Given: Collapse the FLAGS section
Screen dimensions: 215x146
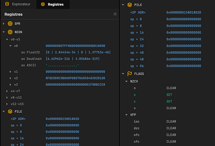Looking at the screenshot, I should [x=123, y=74].
